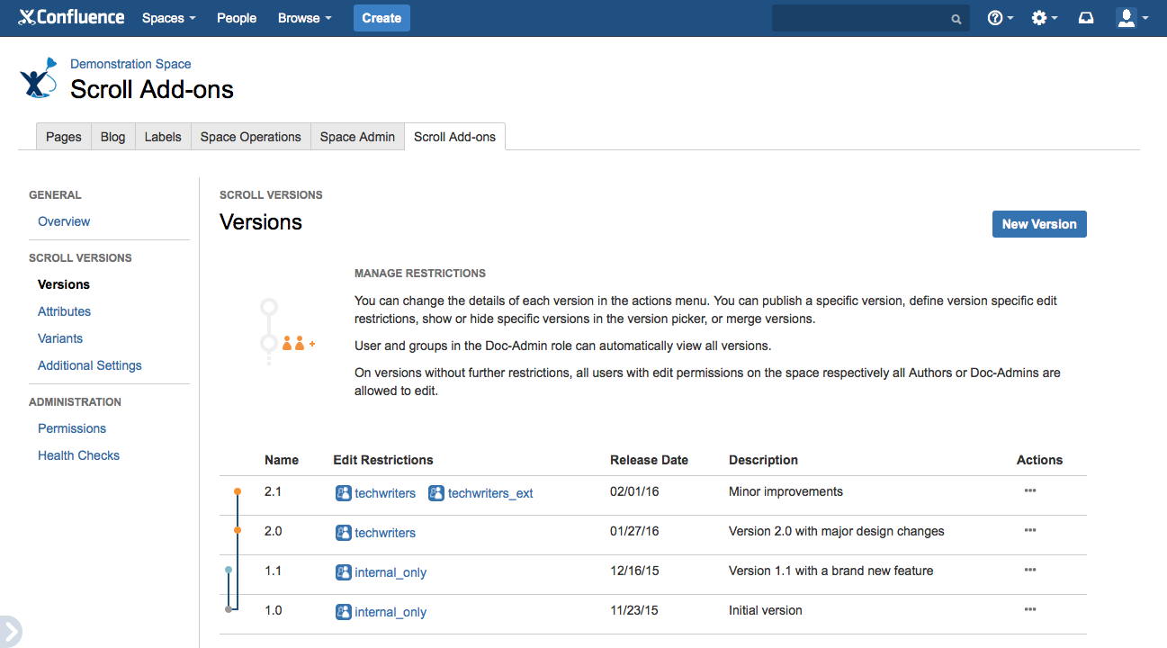Open Variants in the sidebar
This screenshot has width=1167, height=648.
click(x=60, y=338)
